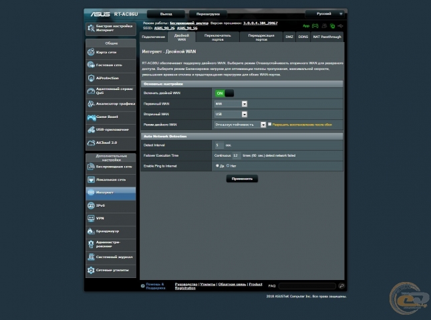Click the Применить apply button
Image resolution: width=431 pixels, height=320 pixels.
click(241, 179)
